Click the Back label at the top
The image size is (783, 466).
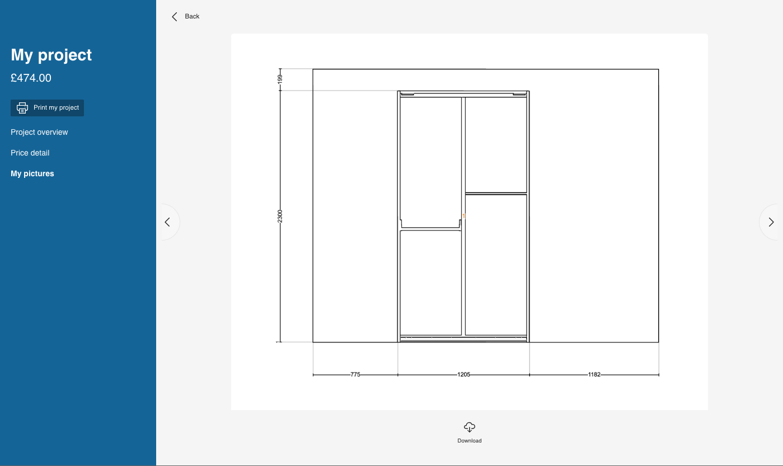click(x=192, y=16)
